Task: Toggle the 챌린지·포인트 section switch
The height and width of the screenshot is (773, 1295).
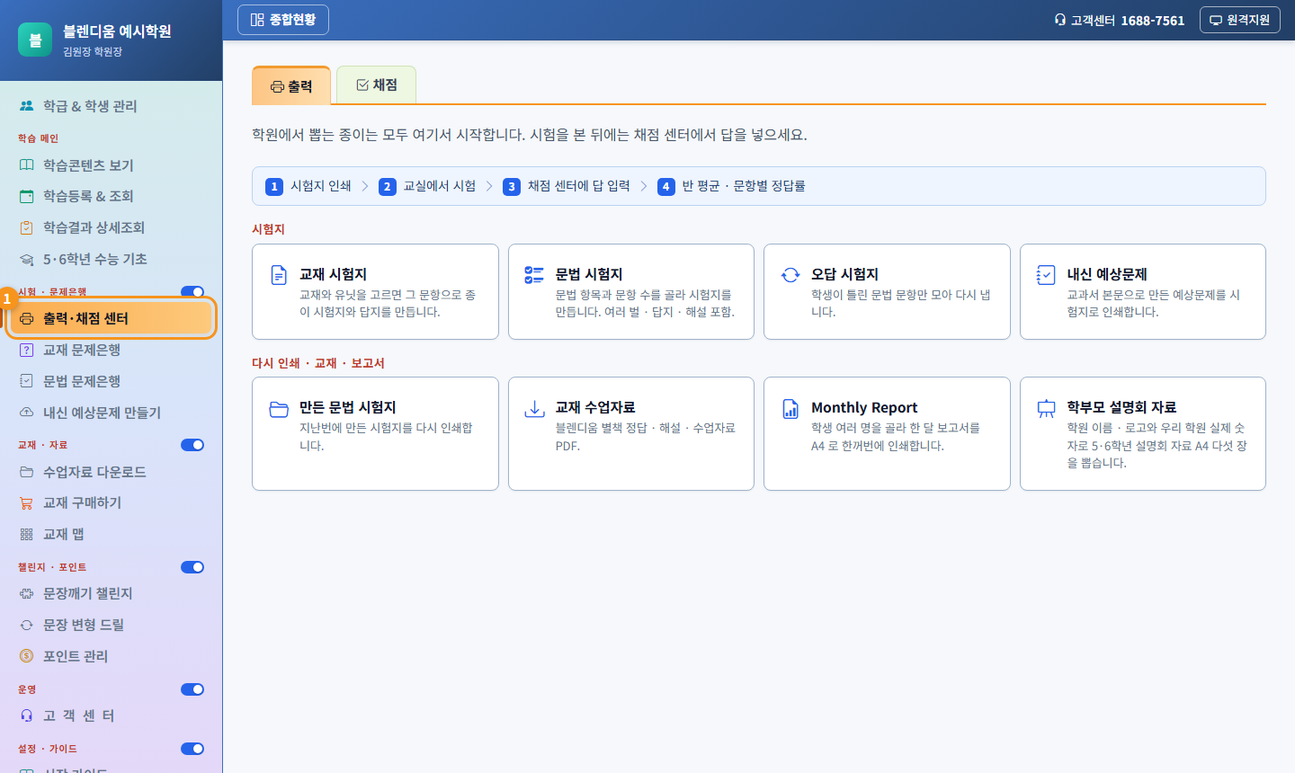Action: (192, 567)
